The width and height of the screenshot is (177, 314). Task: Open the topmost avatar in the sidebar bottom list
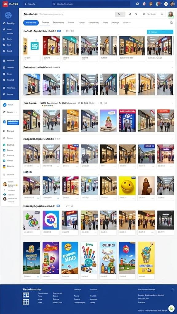coord(5,184)
